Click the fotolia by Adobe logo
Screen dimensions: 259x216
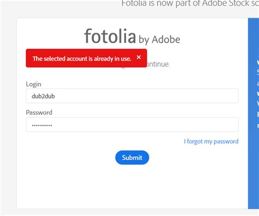(x=132, y=37)
